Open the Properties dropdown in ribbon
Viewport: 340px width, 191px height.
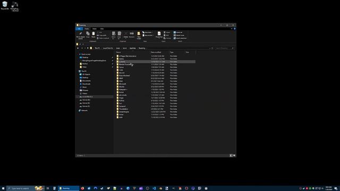(x=159, y=38)
